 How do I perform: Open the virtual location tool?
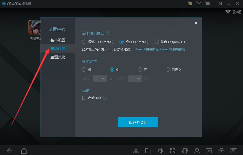(197, 150)
